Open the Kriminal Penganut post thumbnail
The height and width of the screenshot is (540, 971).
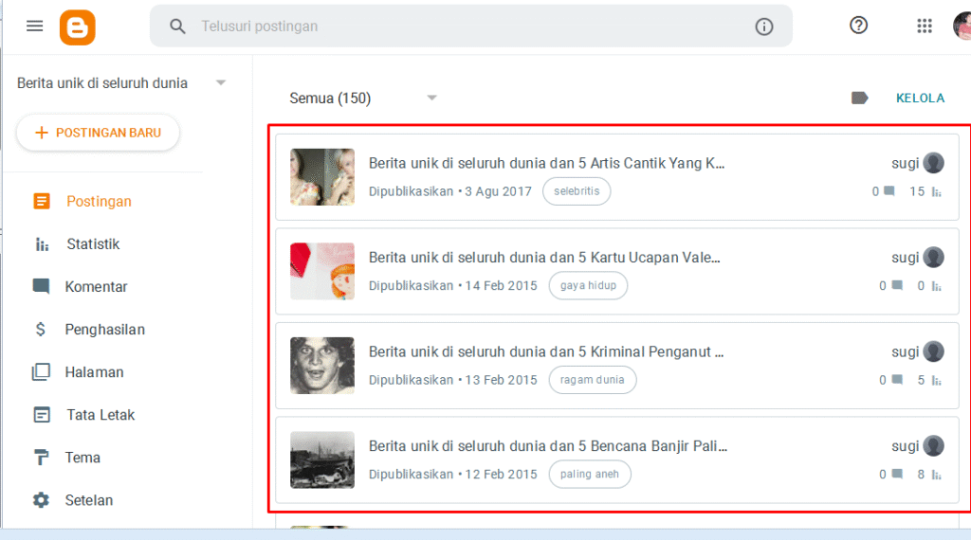[322, 366]
